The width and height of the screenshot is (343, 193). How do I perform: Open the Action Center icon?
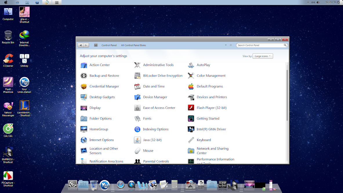click(84, 65)
